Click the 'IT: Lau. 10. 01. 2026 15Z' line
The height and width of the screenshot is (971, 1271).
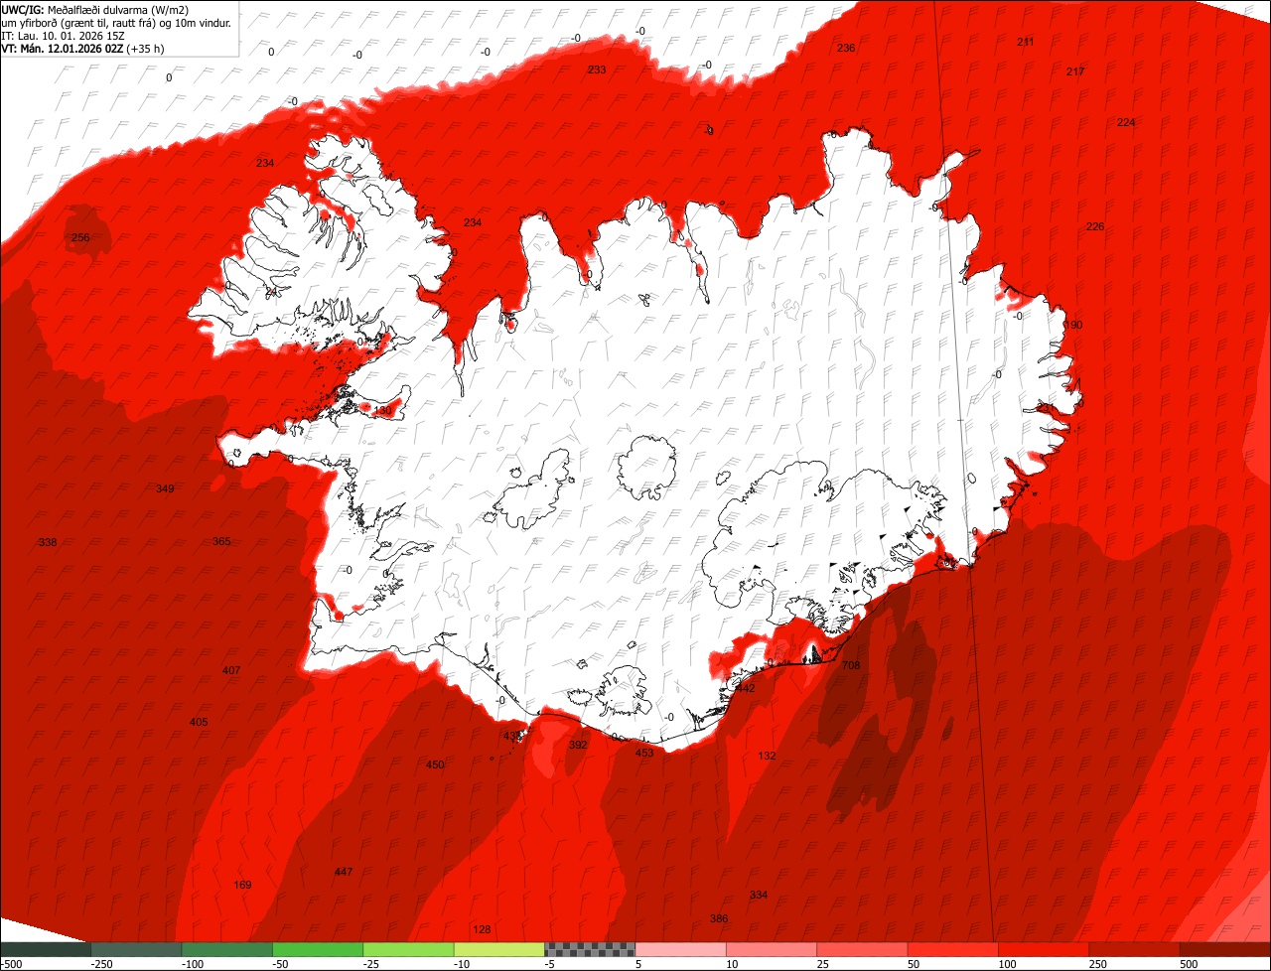pyautogui.click(x=64, y=35)
